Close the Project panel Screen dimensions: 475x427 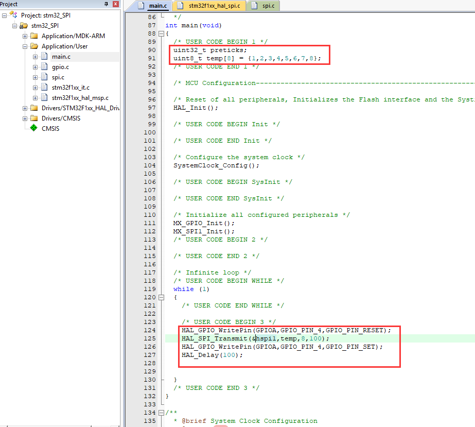pyautogui.click(x=115, y=4)
